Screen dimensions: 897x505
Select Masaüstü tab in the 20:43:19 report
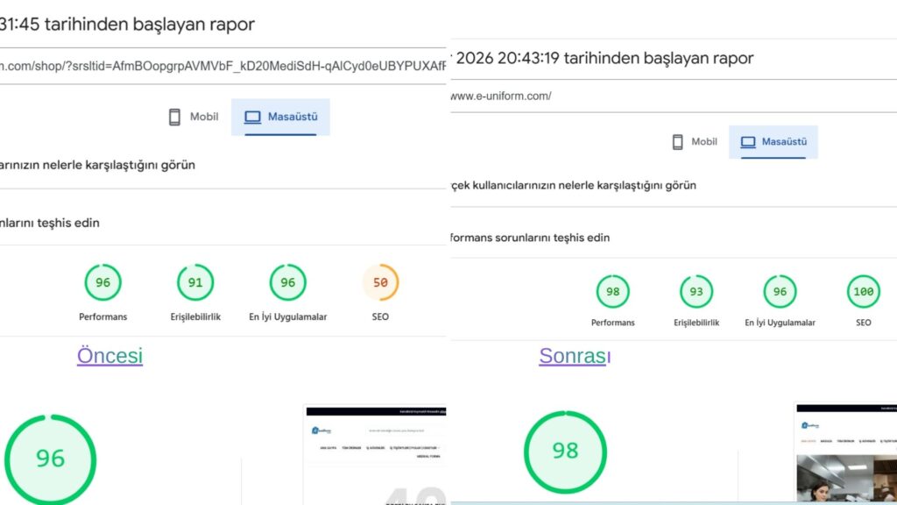pos(773,141)
